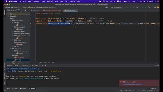The image size is (163, 92).
Task: Open the File menu
Action: pyautogui.click(x=20, y=1)
